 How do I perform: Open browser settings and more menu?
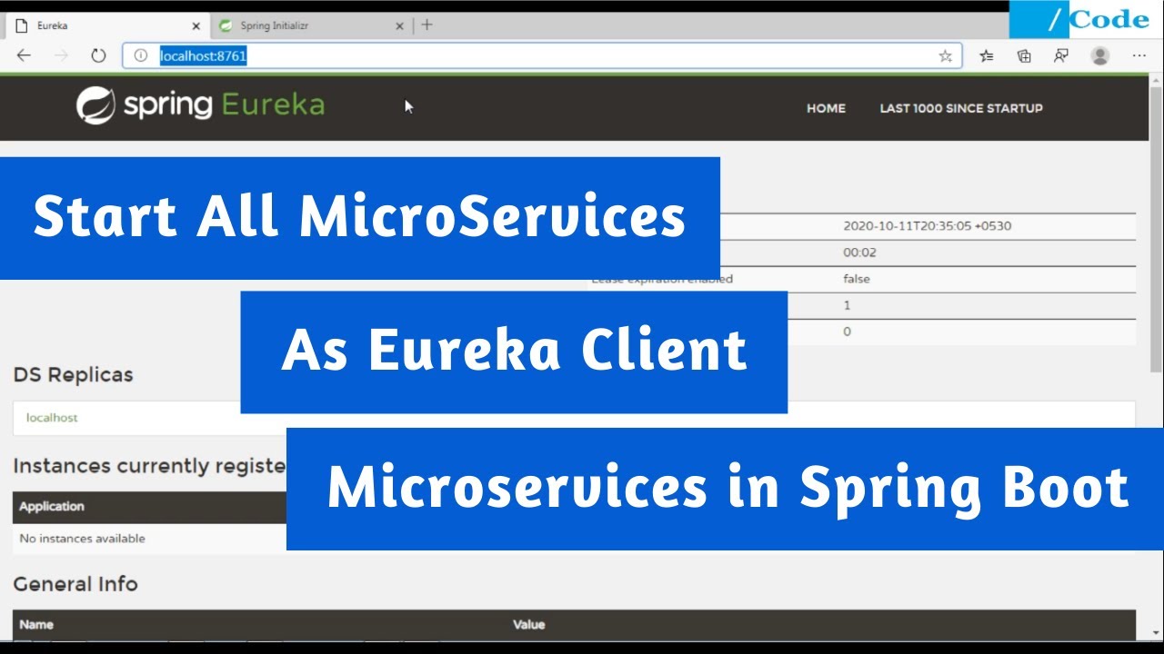[x=1139, y=55]
